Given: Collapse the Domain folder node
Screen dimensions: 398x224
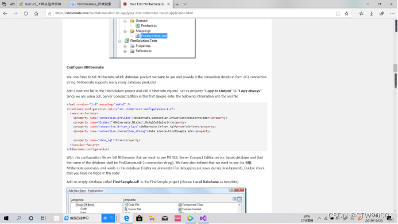Looking at the screenshot, I should (x=125, y=21).
